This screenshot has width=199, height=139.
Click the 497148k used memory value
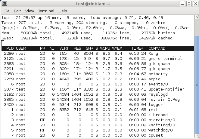[x=77, y=33]
